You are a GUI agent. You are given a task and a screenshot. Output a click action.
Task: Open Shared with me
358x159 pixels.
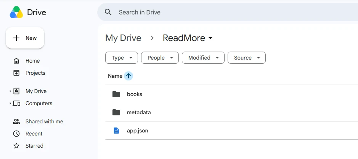44,121
